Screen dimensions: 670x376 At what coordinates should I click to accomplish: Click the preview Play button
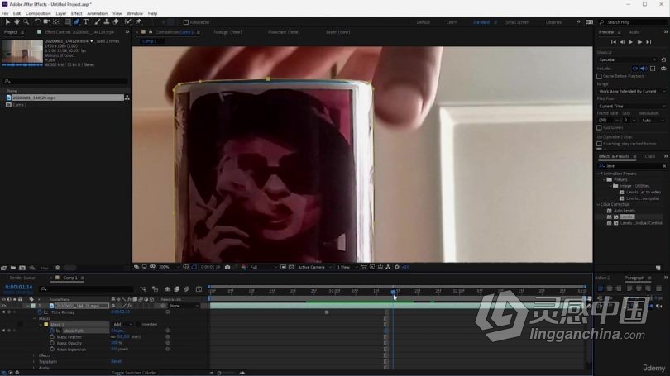(630, 42)
